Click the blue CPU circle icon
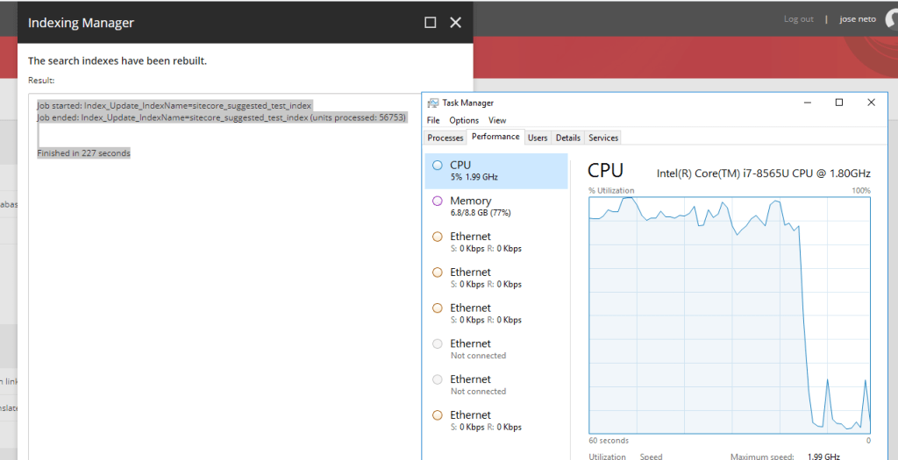Screen dimensions: 898x460 [x=438, y=165]
